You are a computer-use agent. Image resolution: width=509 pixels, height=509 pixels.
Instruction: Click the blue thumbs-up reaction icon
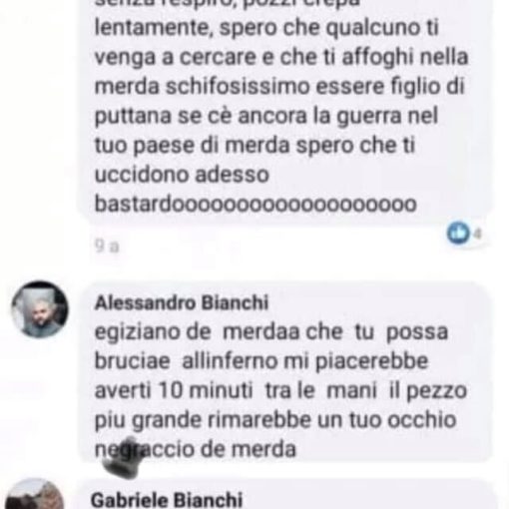[x=458, y=233]
